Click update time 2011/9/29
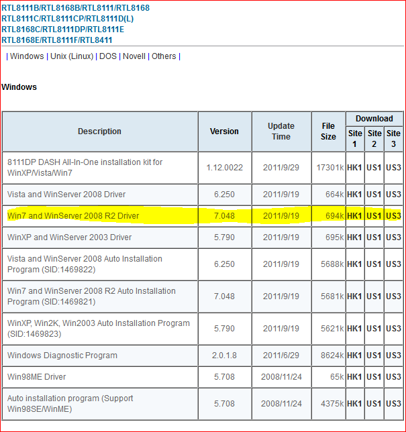Image resolution: width=406 pixels, height=432 pixels. (x=281, y=168)
